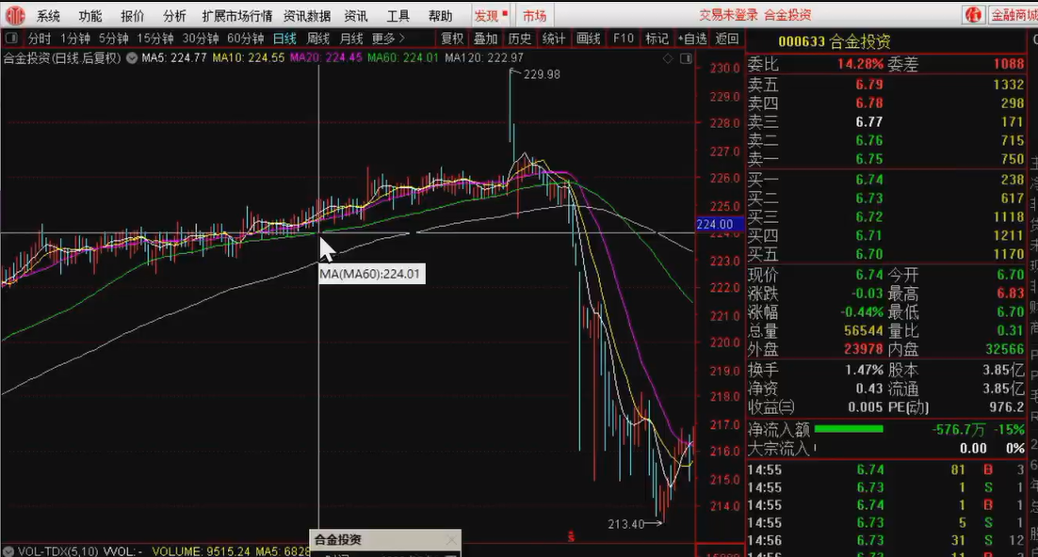Open the 系统 menu
The image size is (1038, 557).
(x=48, y=16)
